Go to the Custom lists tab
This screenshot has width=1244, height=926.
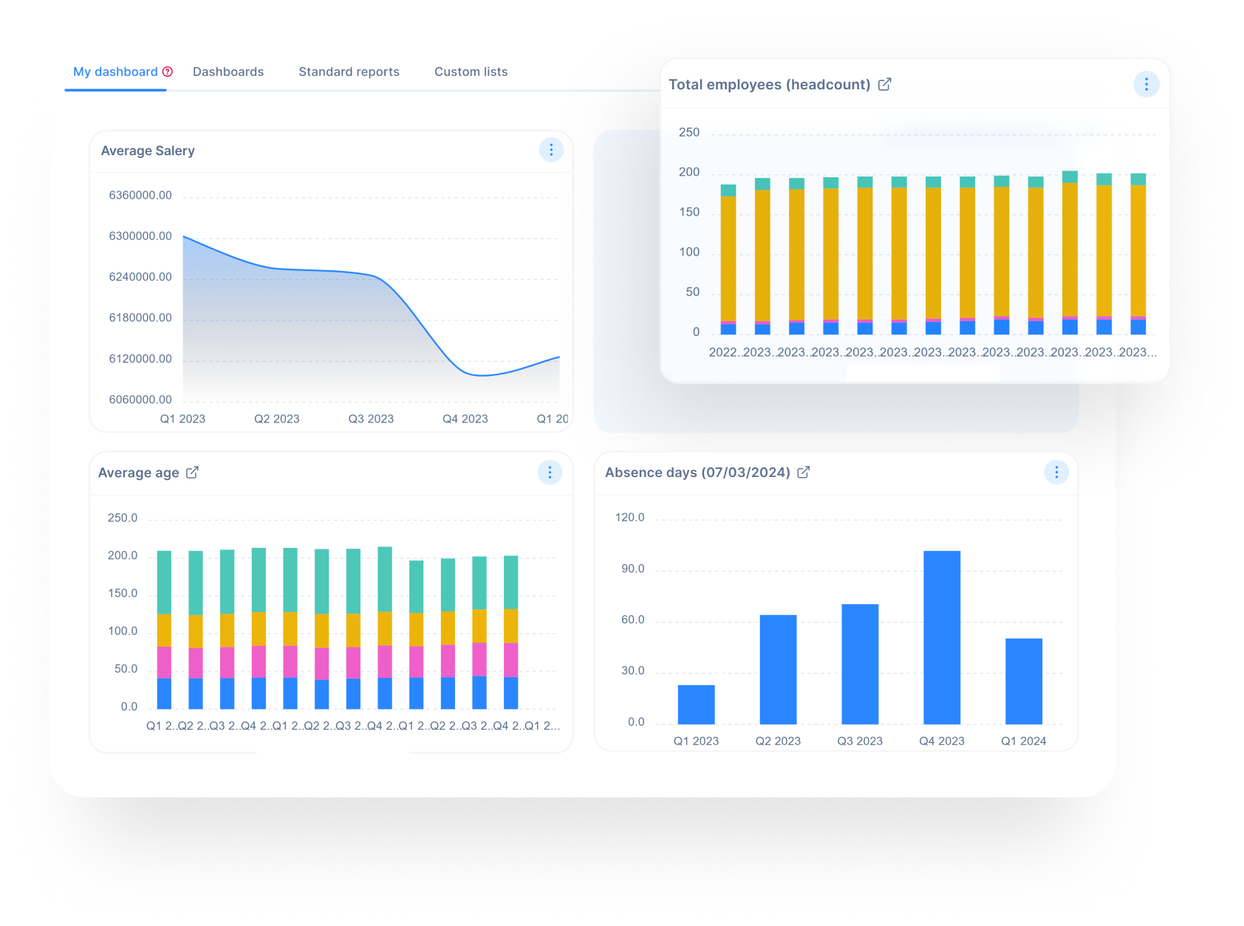coord(471,72)
